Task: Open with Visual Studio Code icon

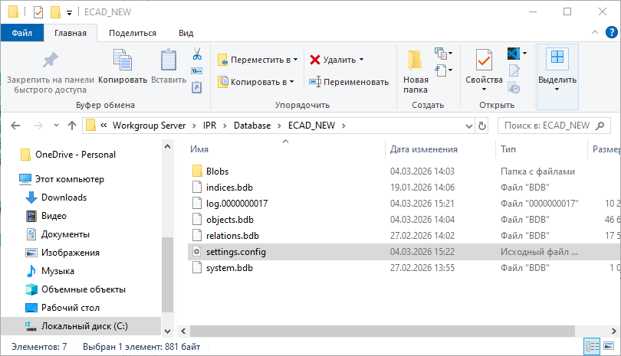Action: [514, 54]
